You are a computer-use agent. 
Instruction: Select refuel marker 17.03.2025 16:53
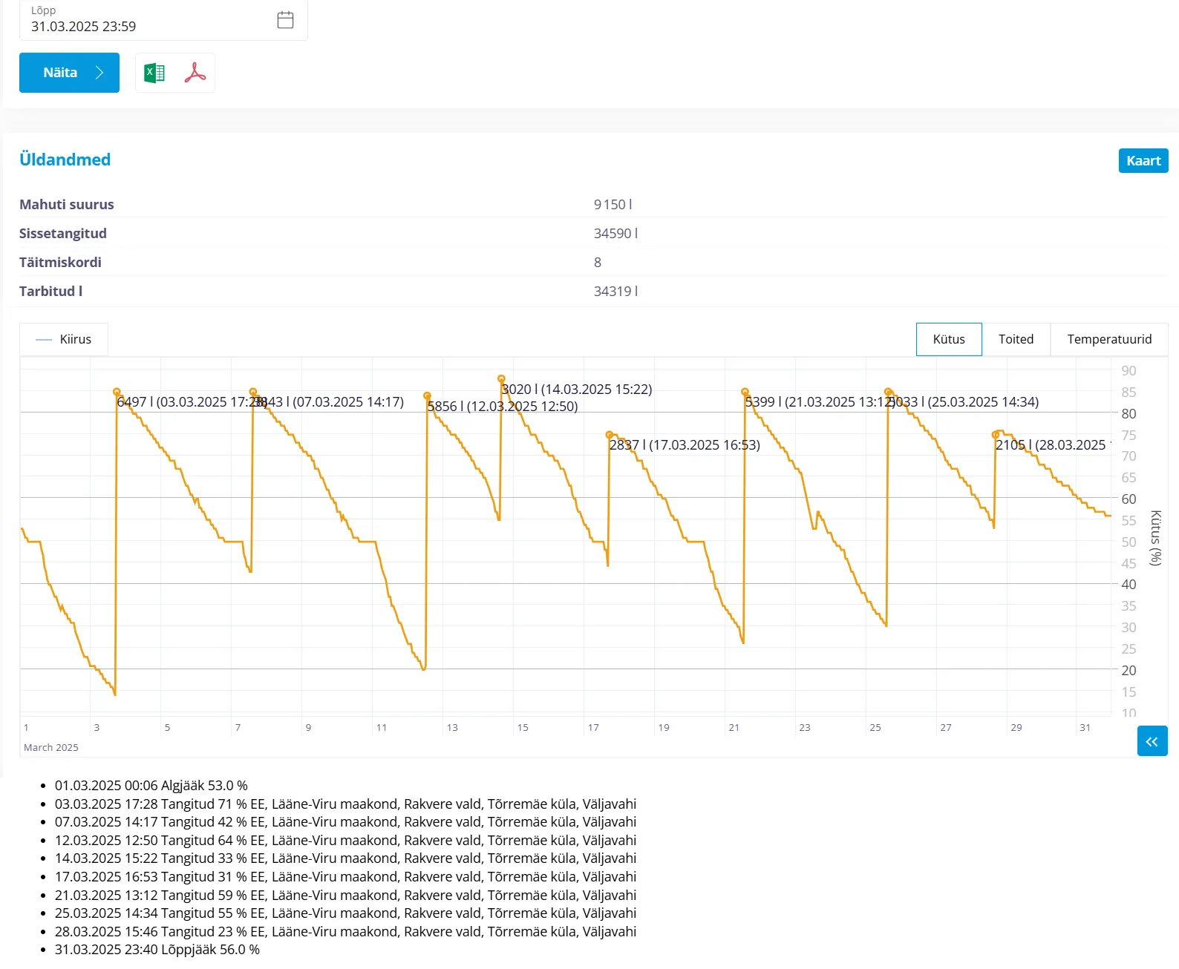tap(610, 435)
